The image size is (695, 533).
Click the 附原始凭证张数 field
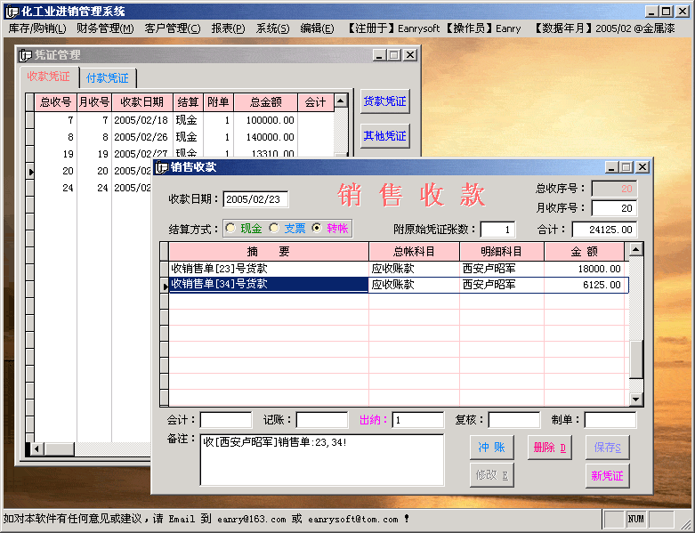pos(497,230)
